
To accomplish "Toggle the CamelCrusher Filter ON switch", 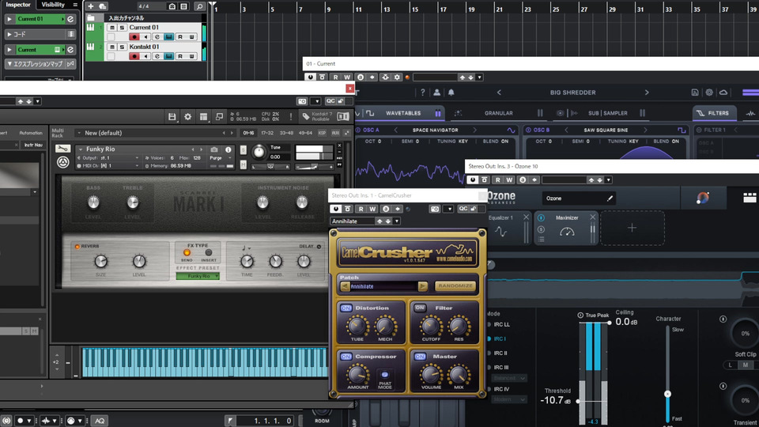I will click(x=420, y=308).
